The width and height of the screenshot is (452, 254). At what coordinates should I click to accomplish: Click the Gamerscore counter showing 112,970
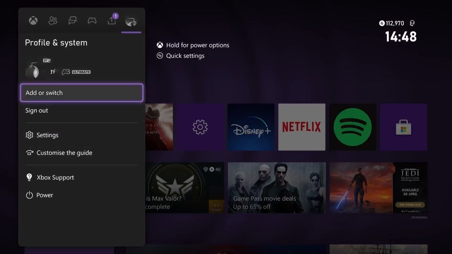(x=392, y=23)
